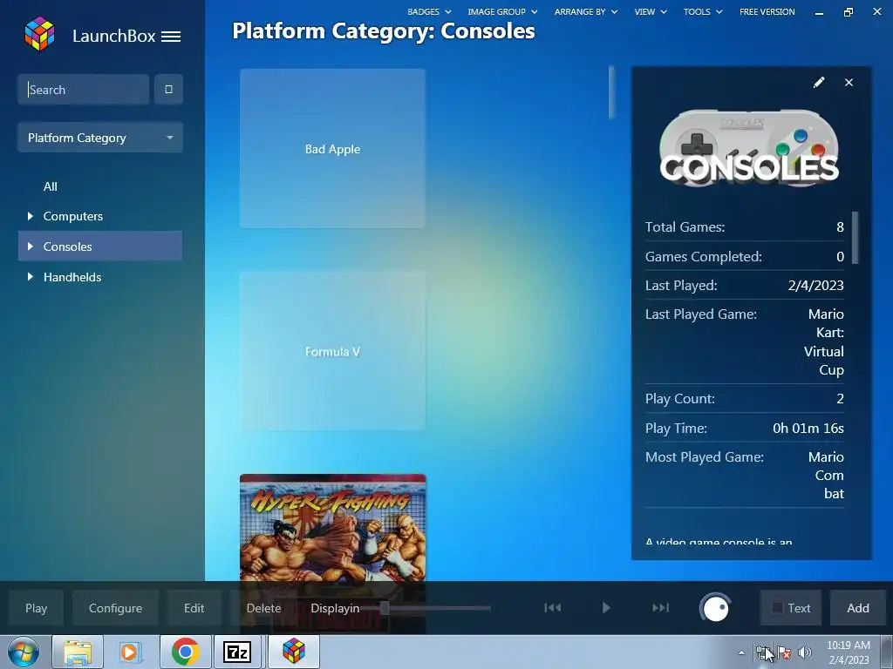Image resolution: width=893 pixels, height=669 pixels.
Task: Open the View menu
Action: coord(651,11)
